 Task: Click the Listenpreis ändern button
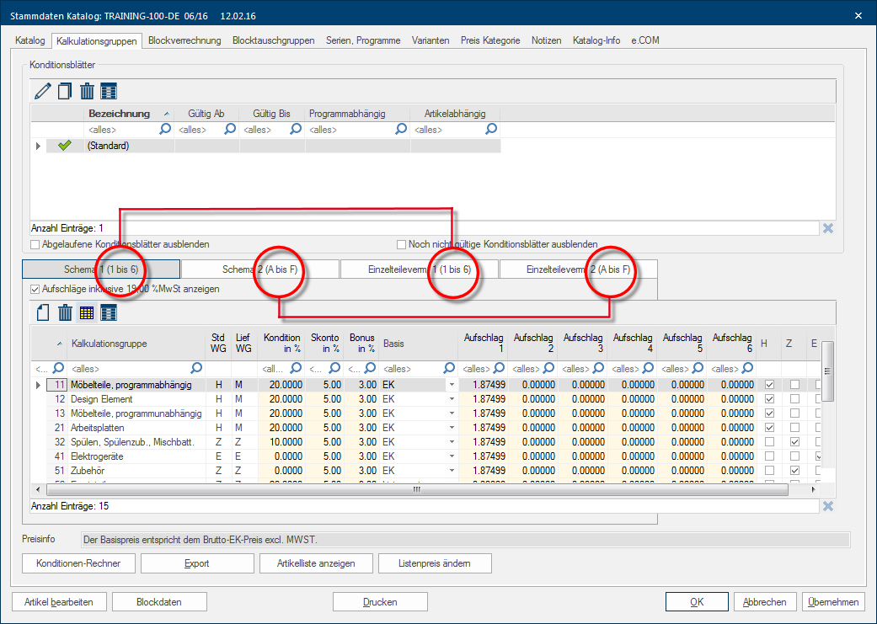[435, 563]
